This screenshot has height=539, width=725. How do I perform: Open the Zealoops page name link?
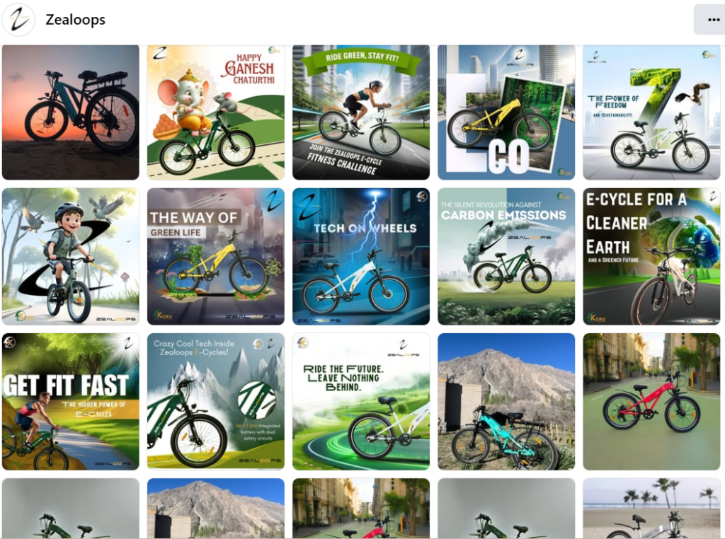pos(75,19)
